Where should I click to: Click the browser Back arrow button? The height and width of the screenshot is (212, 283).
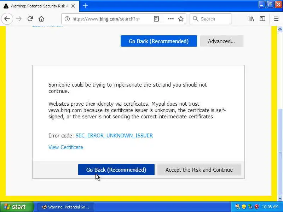7,19
